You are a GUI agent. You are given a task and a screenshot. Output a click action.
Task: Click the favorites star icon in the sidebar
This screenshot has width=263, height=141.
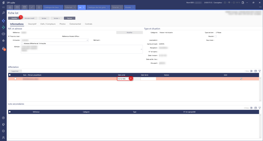(x=3, y=41)
